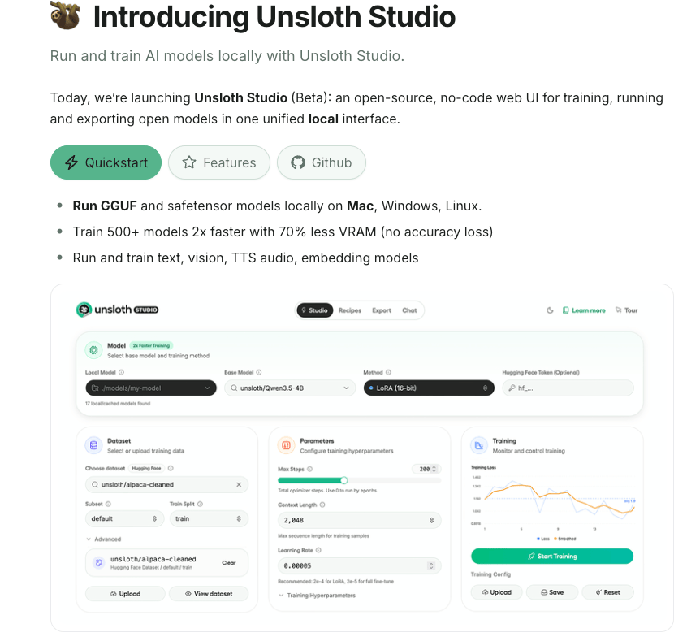The width and height of the screenshot is (687, 641).
Task: Click the unsloth Studio logo icon
Action: pyautogui.click(x=84, y=310)
